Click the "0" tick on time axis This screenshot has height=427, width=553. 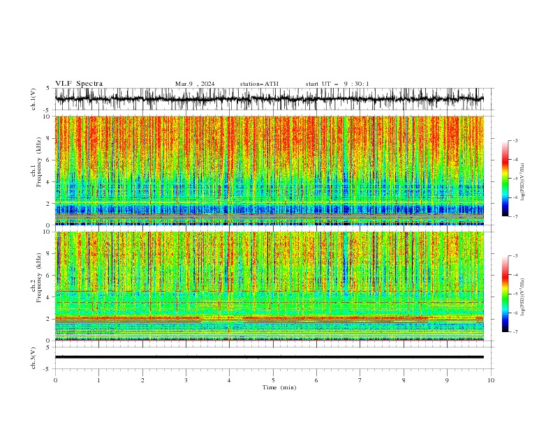(55, 380)
